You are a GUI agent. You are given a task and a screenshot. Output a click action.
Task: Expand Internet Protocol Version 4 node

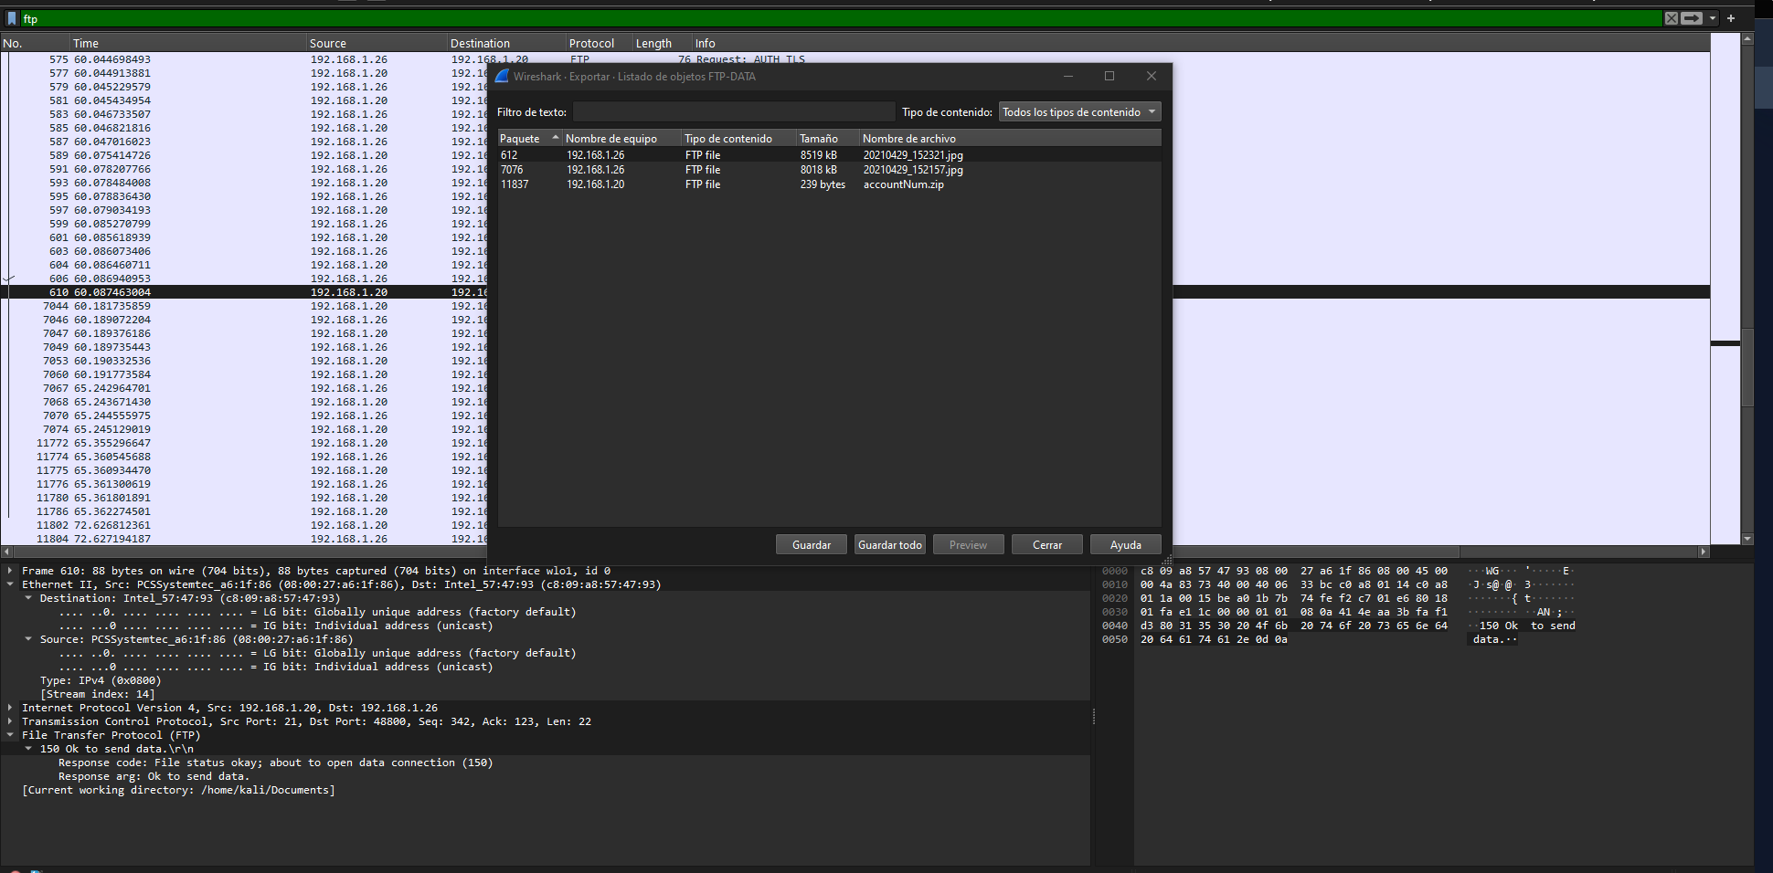click(10, 708)
